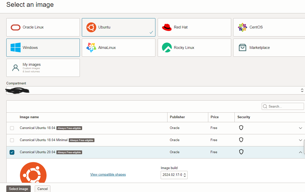Click Oracle publisher in Ubuntu 20.04 row
The width and height of the screenshot is (305, 192).
coord(175,152)
